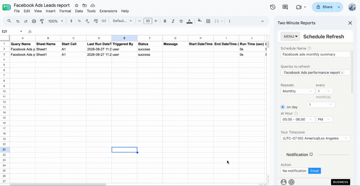Increase decimal places

95,21
